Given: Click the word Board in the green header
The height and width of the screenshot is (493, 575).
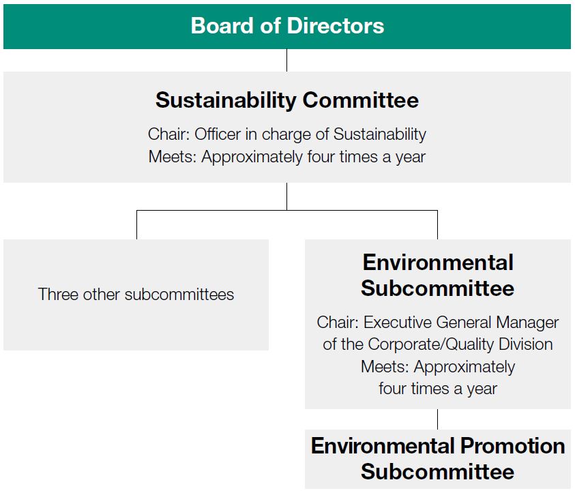Looking at the screenshot, I should (x=222, y=26).
